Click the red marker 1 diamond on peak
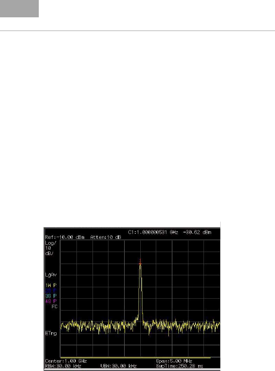Image resolution: width=275 pixels, height=371 pixels. (140, 263)
